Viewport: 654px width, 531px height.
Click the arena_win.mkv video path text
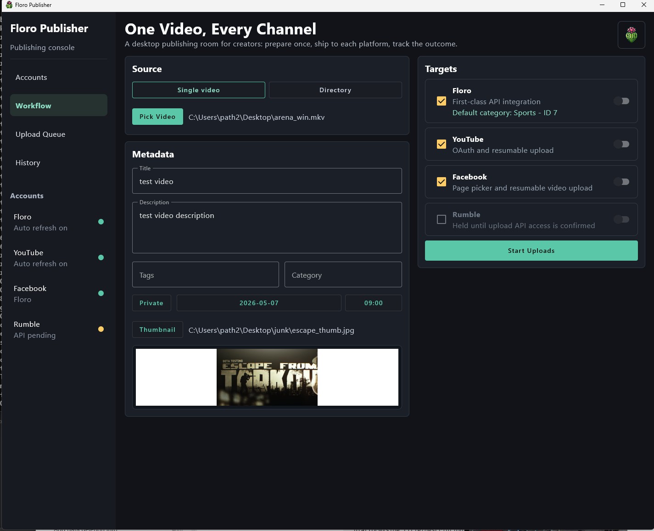(x=257, y=117)
